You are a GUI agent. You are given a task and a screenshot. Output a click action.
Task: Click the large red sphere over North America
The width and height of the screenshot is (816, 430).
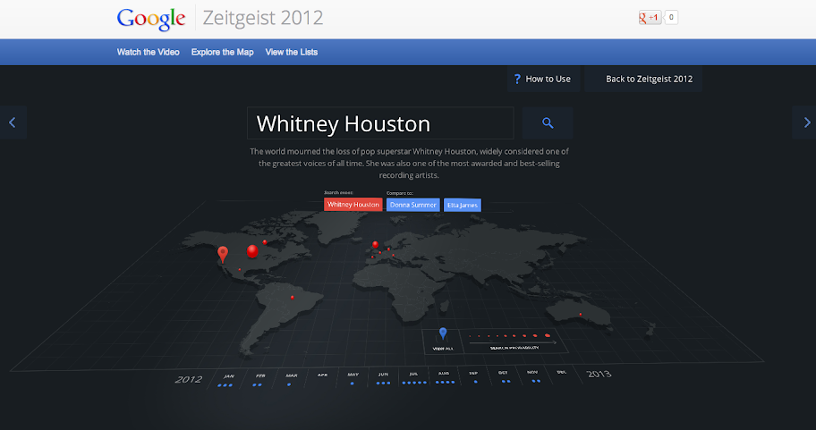pyautogui.click(x=252, y=251)
